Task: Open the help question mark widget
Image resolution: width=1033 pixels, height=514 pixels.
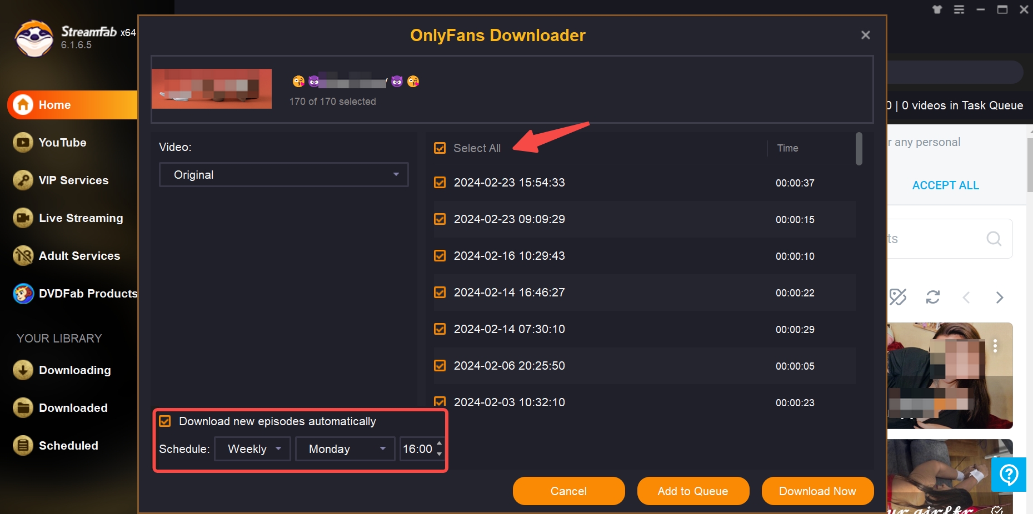Action: pos(1009,475)
